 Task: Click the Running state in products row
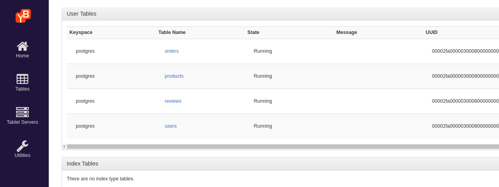pyautogui.click(x=263, y=76)
